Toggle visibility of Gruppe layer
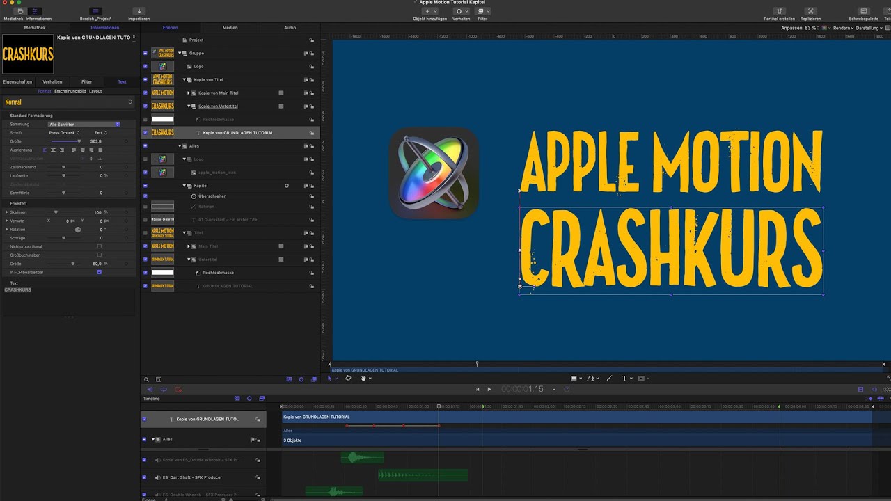The width and height of the screenshot is (891, 501). pos(145,53)
